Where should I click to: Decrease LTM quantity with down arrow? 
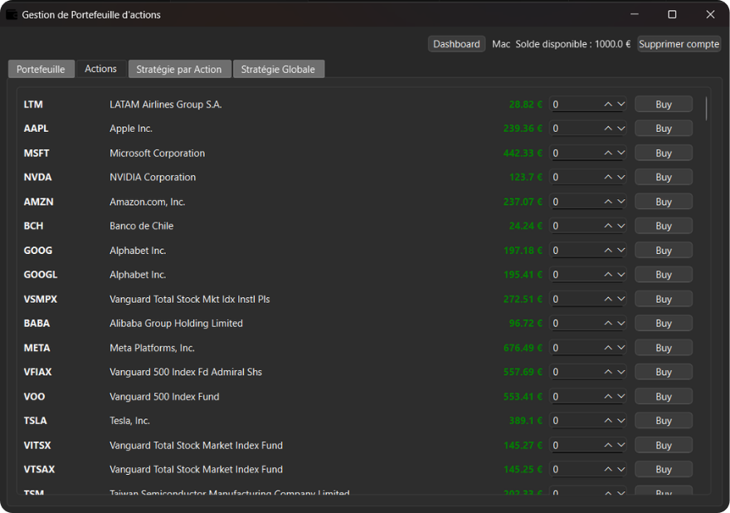tap(621, 105)
